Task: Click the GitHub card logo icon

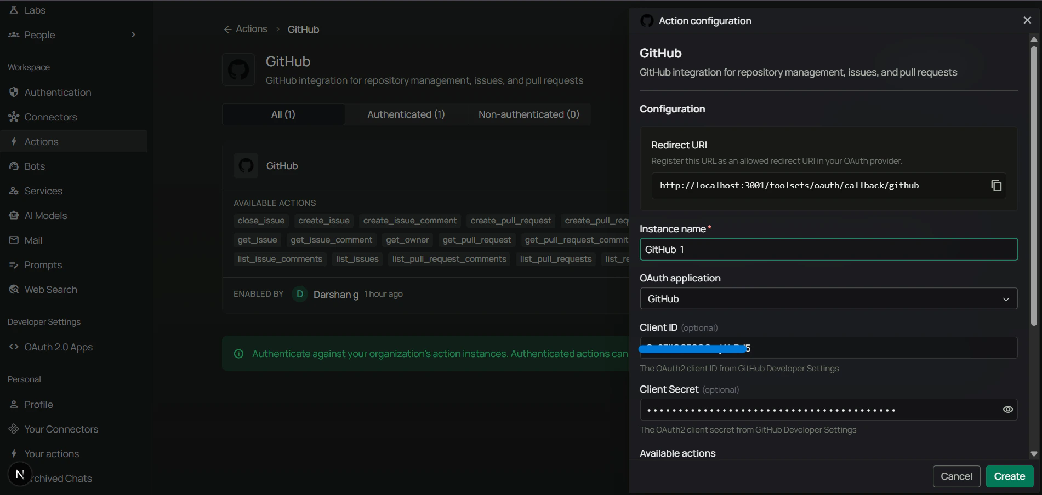Action: (x=246, y=165)
